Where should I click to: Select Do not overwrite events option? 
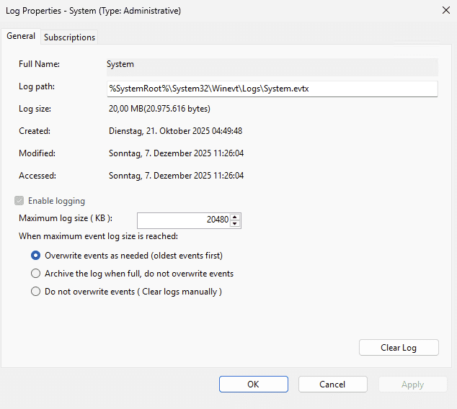(36, 292)
